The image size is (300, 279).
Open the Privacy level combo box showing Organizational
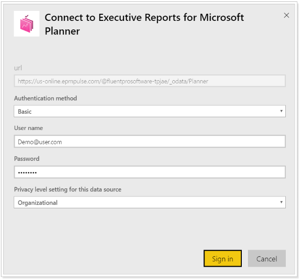tap(150, 202)
